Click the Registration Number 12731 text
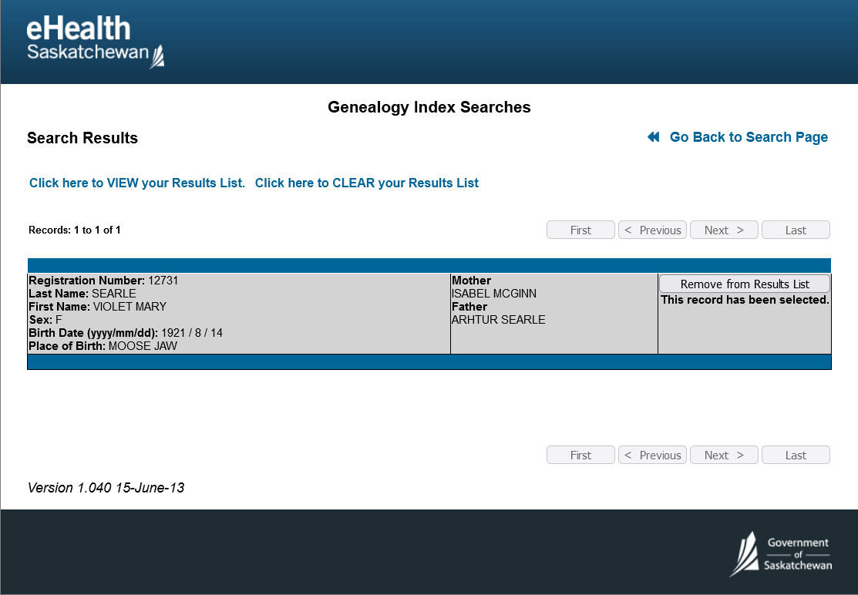Screen dimensions: 858x595 click(103, 281)
